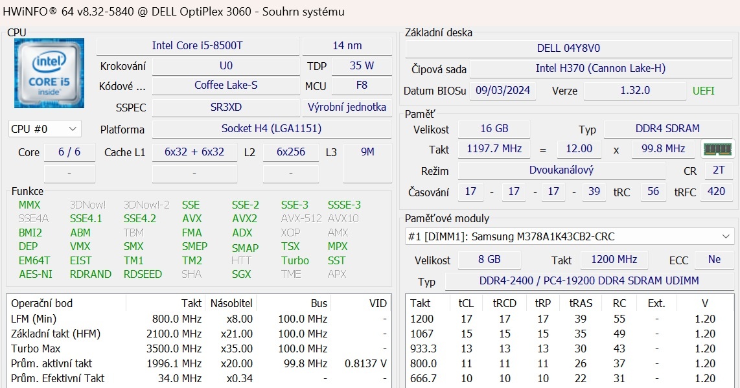The height and width of the screenshot is (388, 740).
Task: Click the Násobitel column header
Action: point(231,303)
